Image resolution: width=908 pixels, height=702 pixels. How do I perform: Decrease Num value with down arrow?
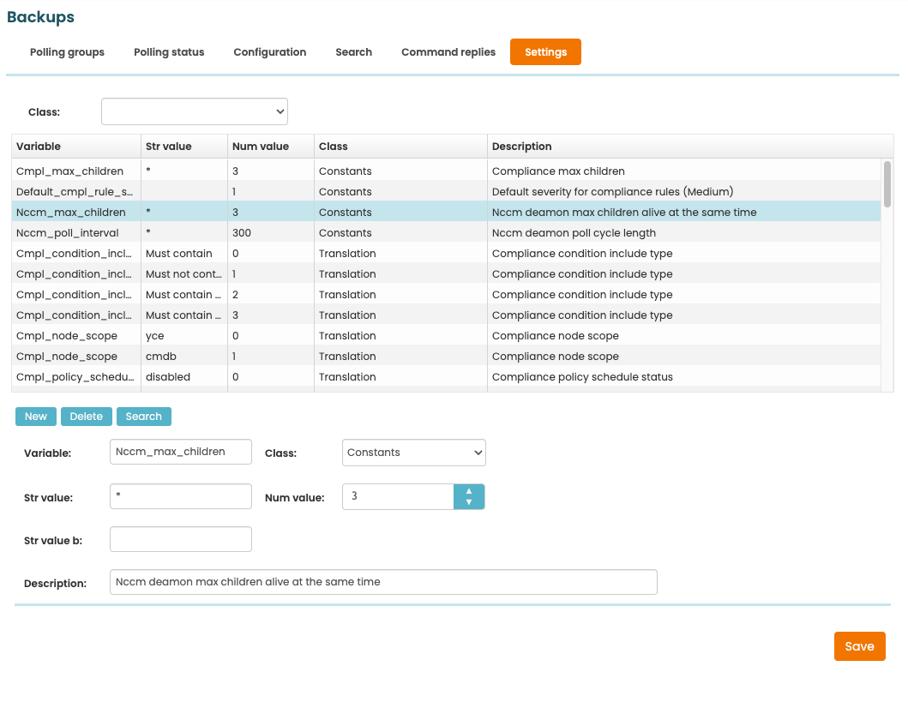(468, 502)
